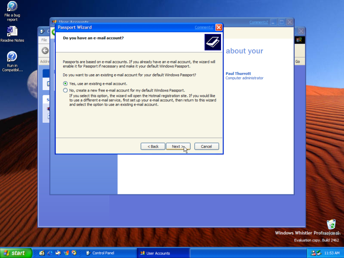
Task: Click the Windows Media Player Quick Launch icon
Action: (74, 253)
